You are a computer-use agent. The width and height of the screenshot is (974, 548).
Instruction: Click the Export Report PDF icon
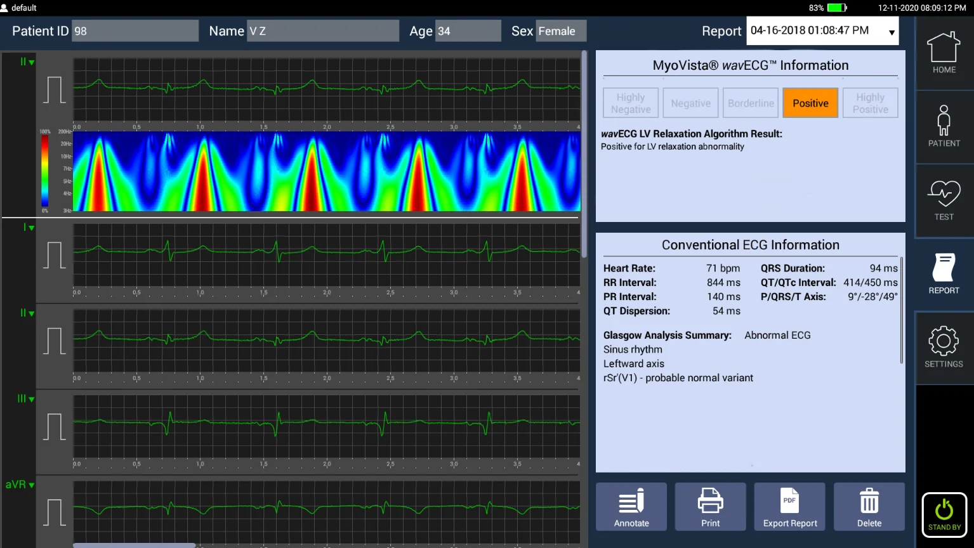(789, 506)
